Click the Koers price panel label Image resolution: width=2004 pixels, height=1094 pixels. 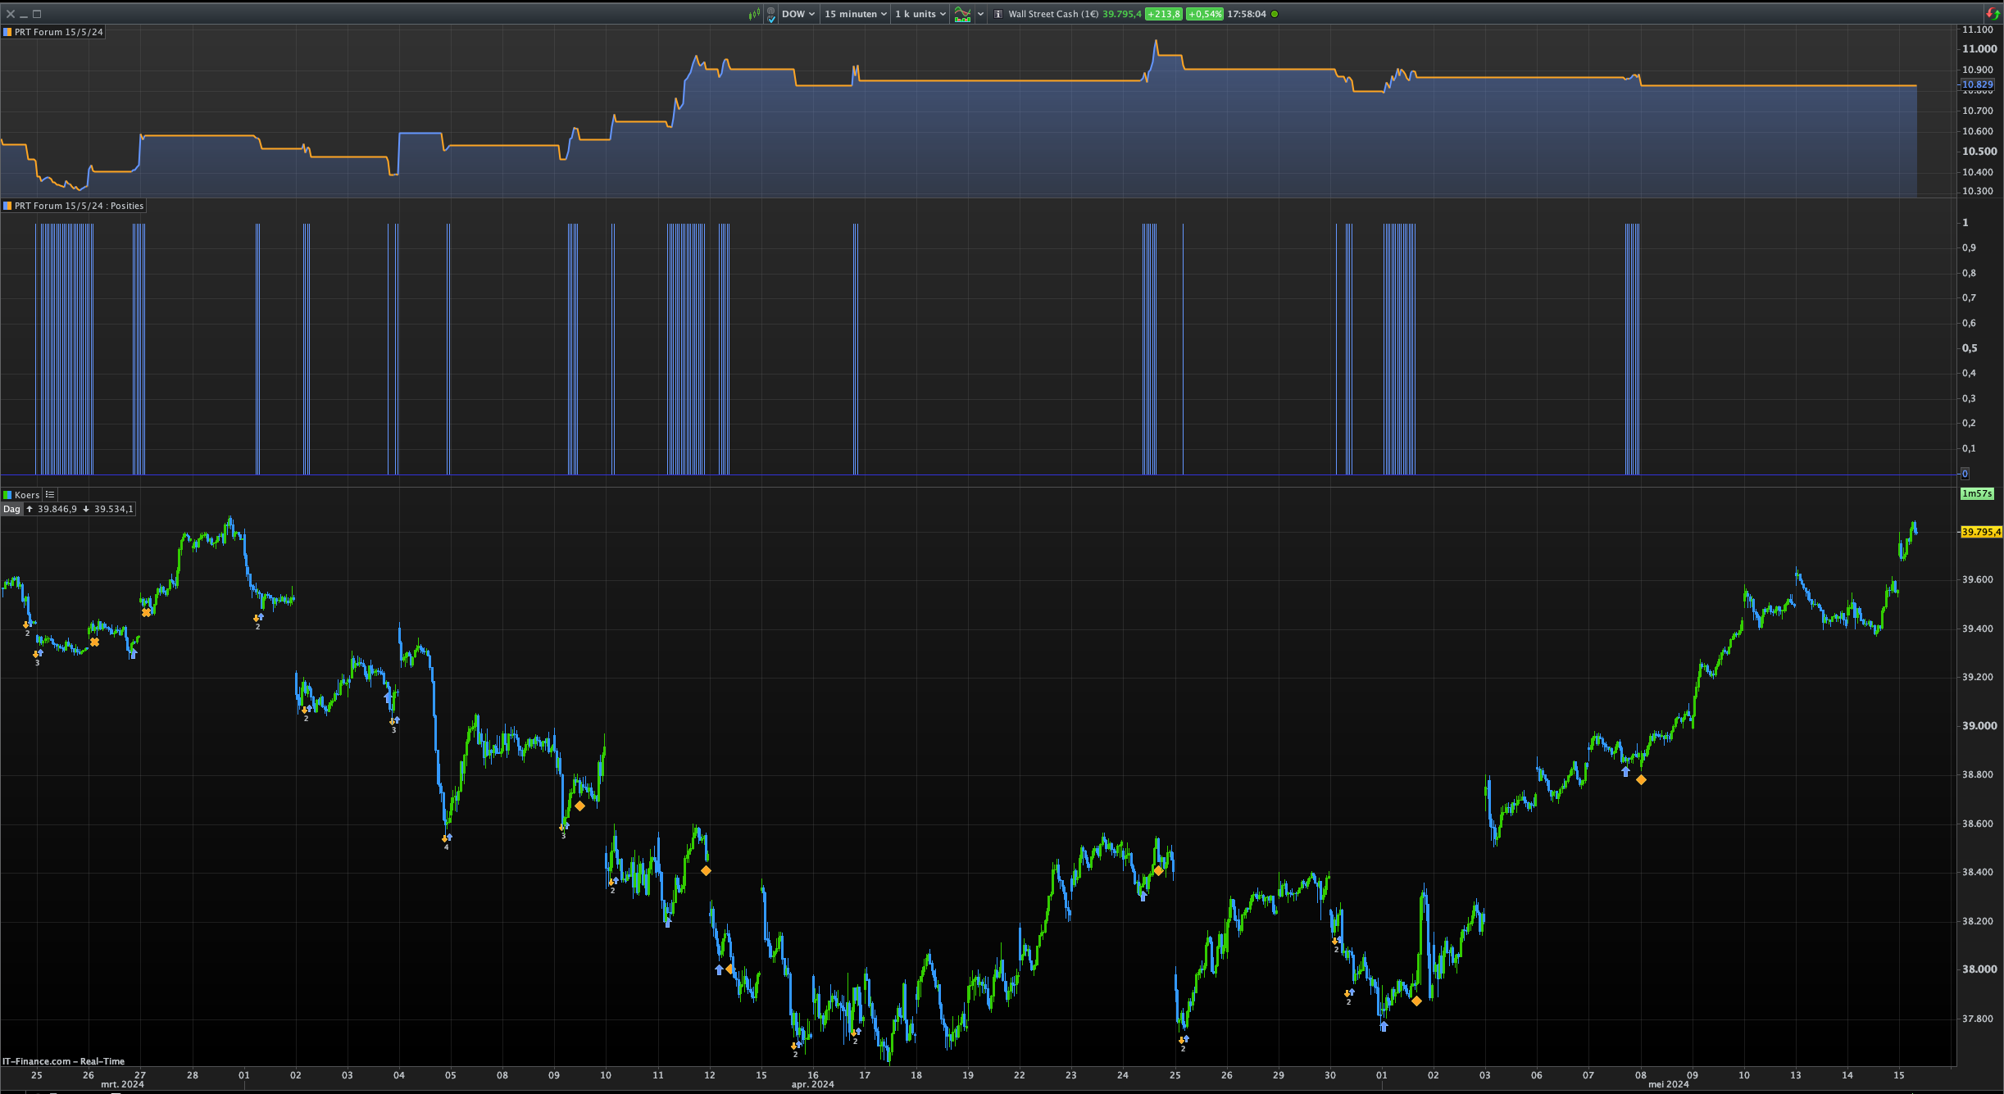(x=26, y=495)
